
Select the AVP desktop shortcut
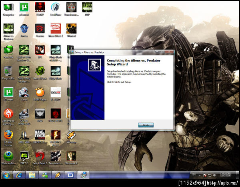click(x=87, y=9)
